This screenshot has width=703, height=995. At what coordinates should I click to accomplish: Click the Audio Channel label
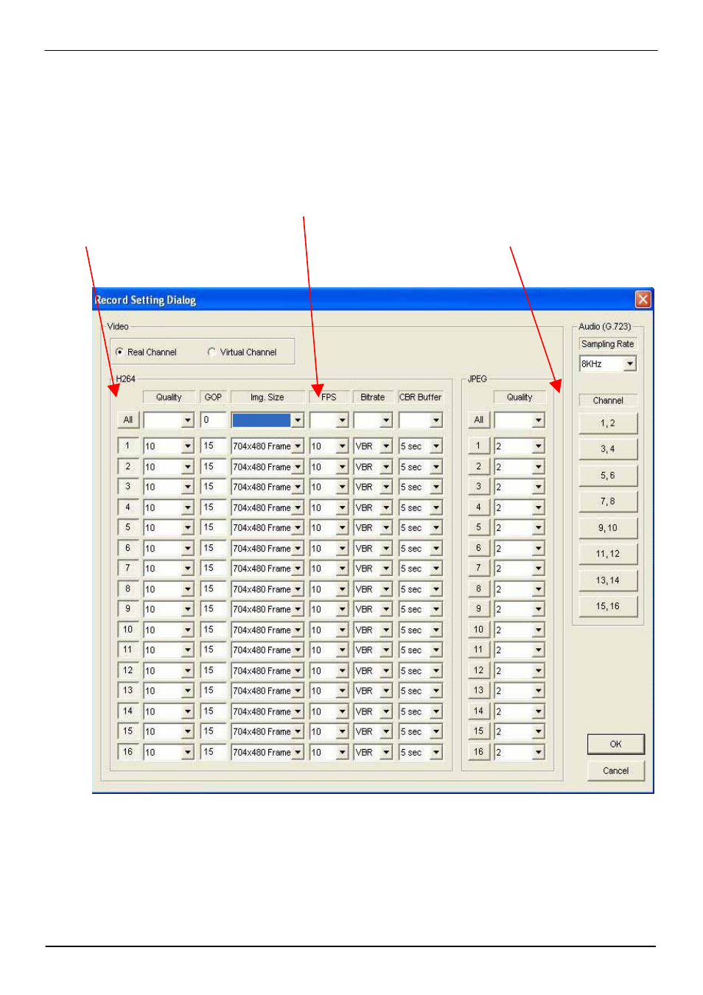608,401
